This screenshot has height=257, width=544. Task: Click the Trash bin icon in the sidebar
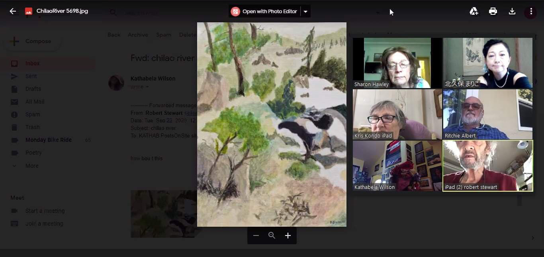[14, 127]
